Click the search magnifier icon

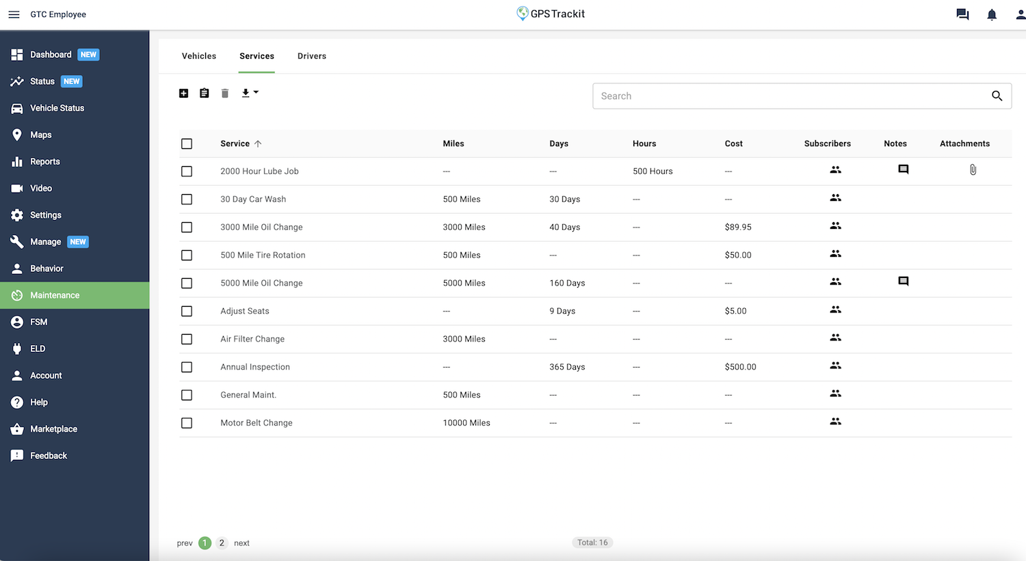[x=997, y=96]
